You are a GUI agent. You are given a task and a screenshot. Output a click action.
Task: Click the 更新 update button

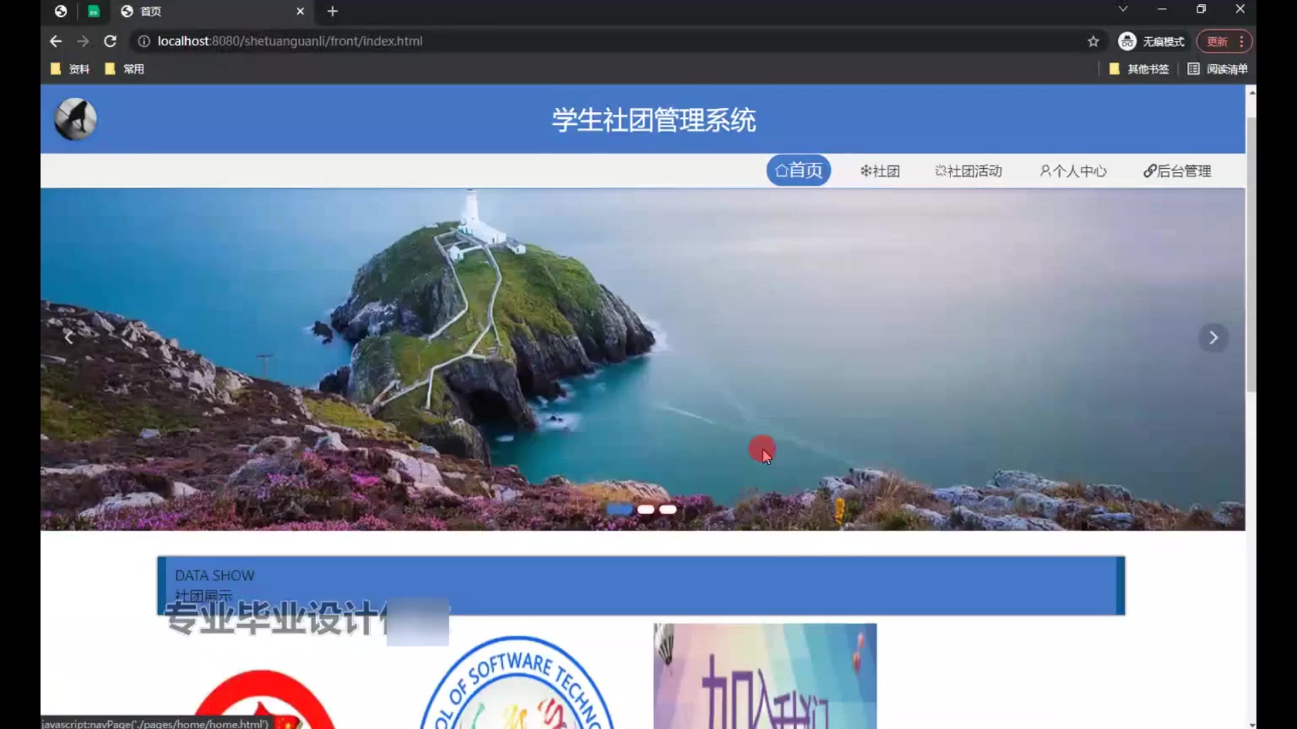[x=1217, y=41]
